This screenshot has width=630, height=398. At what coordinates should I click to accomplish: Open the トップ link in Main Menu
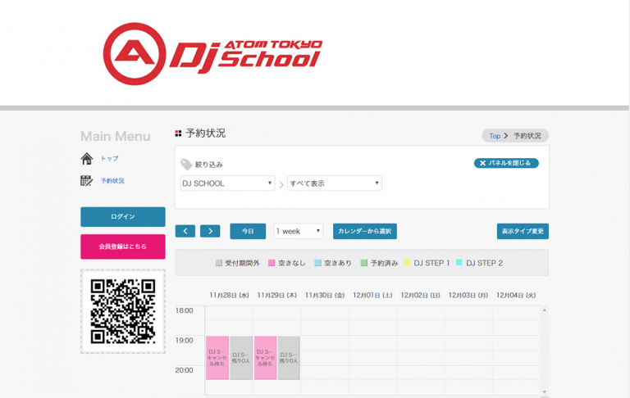(109, 159)
